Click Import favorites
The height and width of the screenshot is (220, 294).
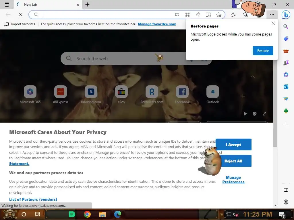pos(20,24)
